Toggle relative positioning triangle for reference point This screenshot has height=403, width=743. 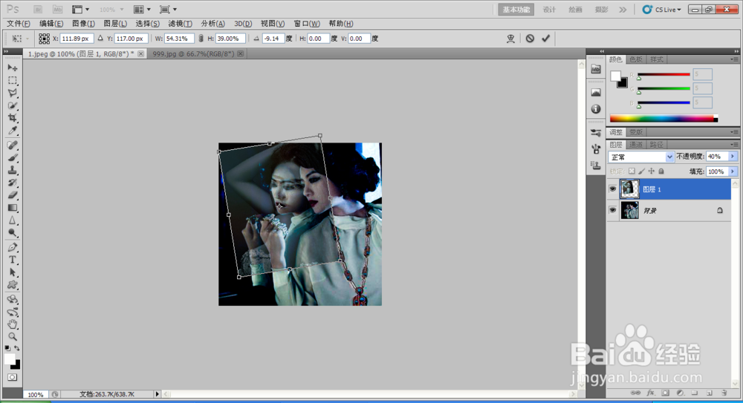[100, 39]
